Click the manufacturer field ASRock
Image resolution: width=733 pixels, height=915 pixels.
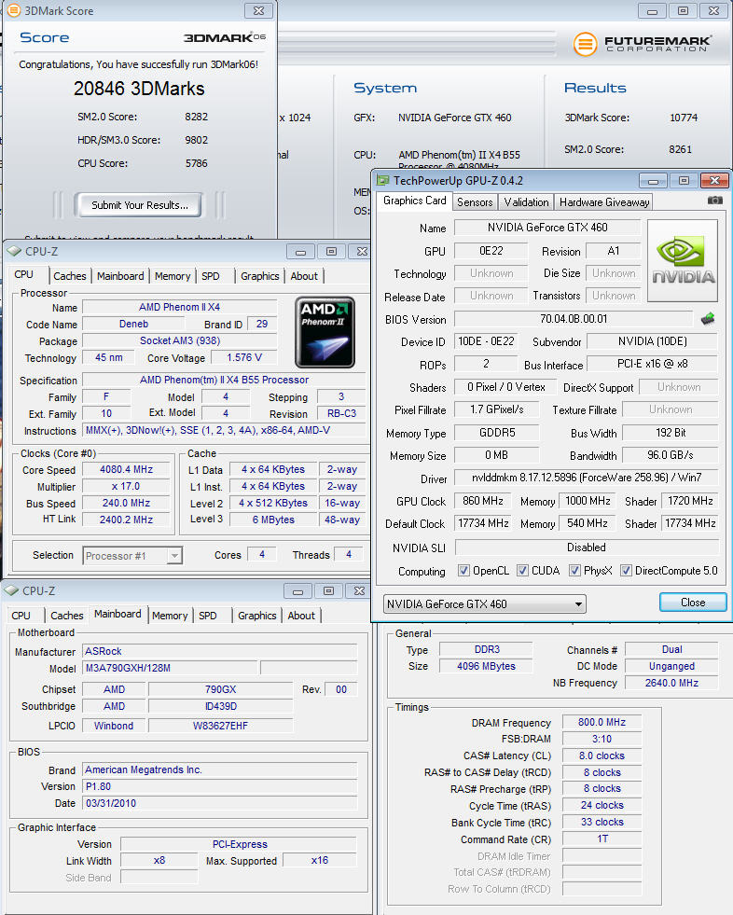coord(219,651)
